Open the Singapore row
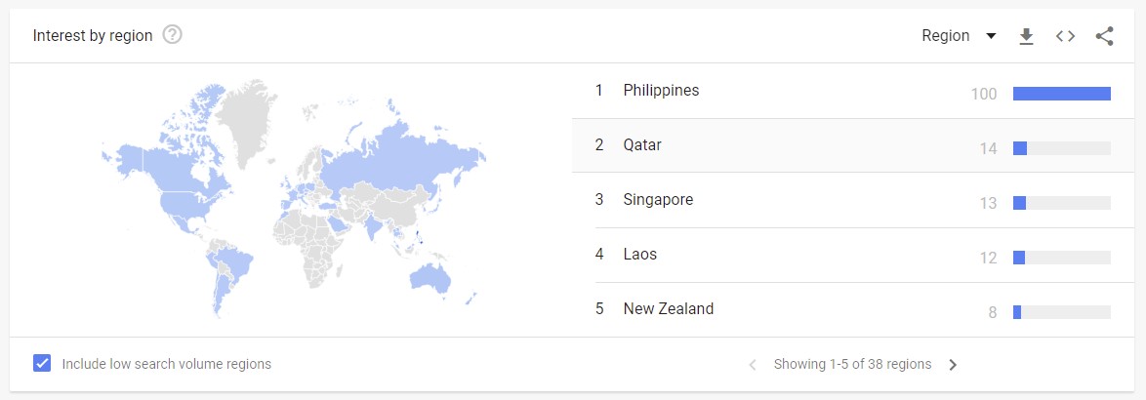This screenshot has height=400, width=1146. [x=853, y=200]
